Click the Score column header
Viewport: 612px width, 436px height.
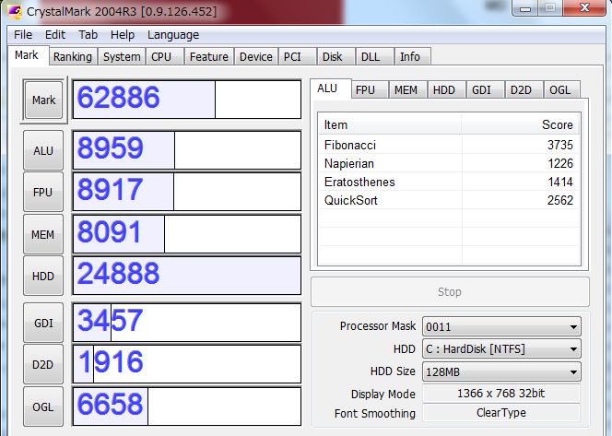click(x=521, y=125)
